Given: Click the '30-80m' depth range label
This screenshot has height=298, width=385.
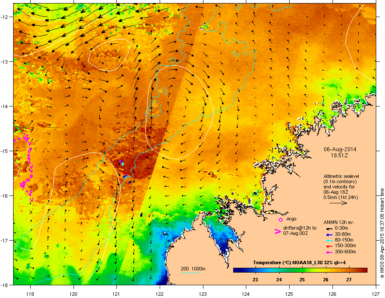Looking at the screenshot, I should click(343, 234).
